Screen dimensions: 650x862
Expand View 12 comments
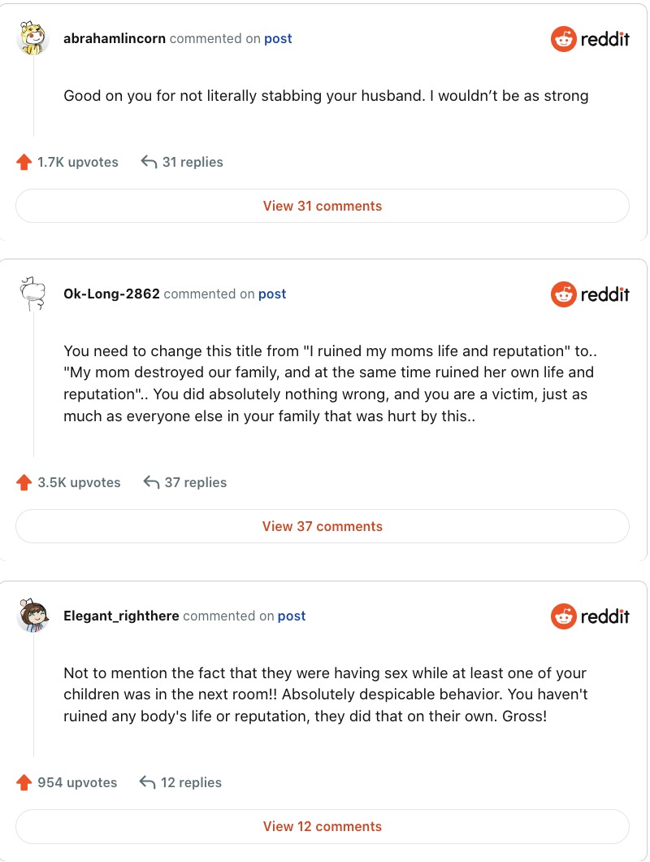323,826
